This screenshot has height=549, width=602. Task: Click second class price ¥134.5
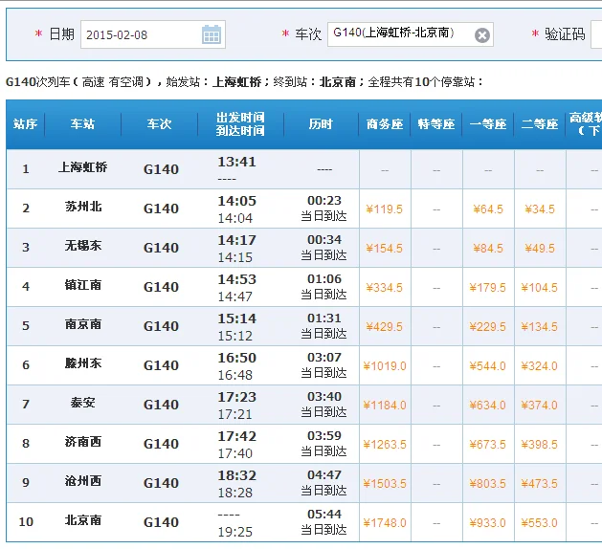tap(540, 327)
